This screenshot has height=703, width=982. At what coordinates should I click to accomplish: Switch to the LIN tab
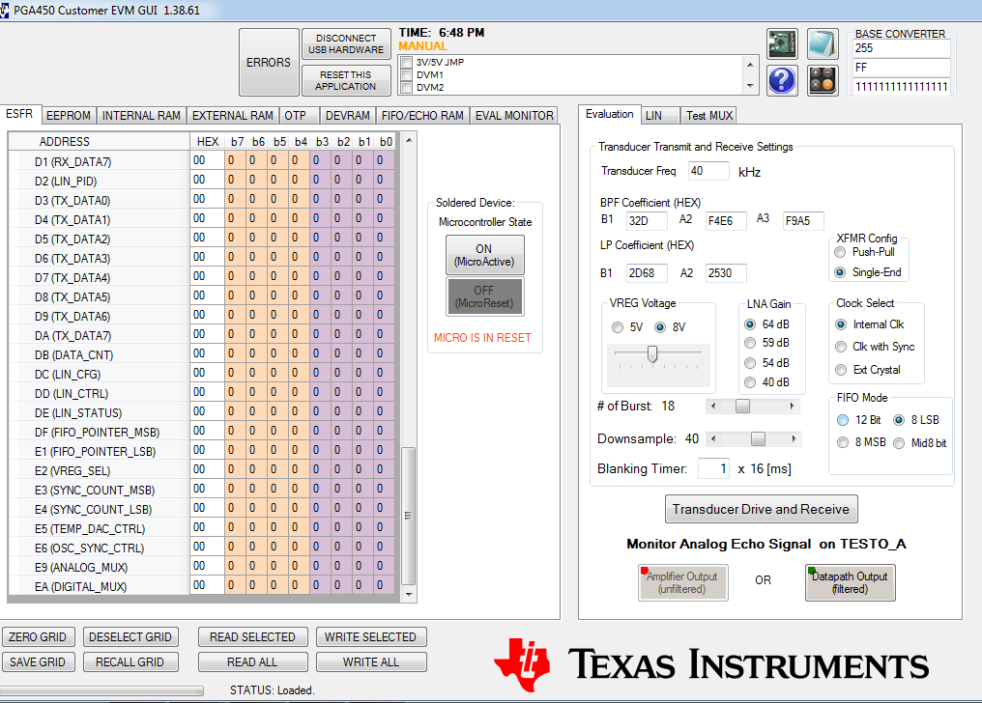[661, 116]
